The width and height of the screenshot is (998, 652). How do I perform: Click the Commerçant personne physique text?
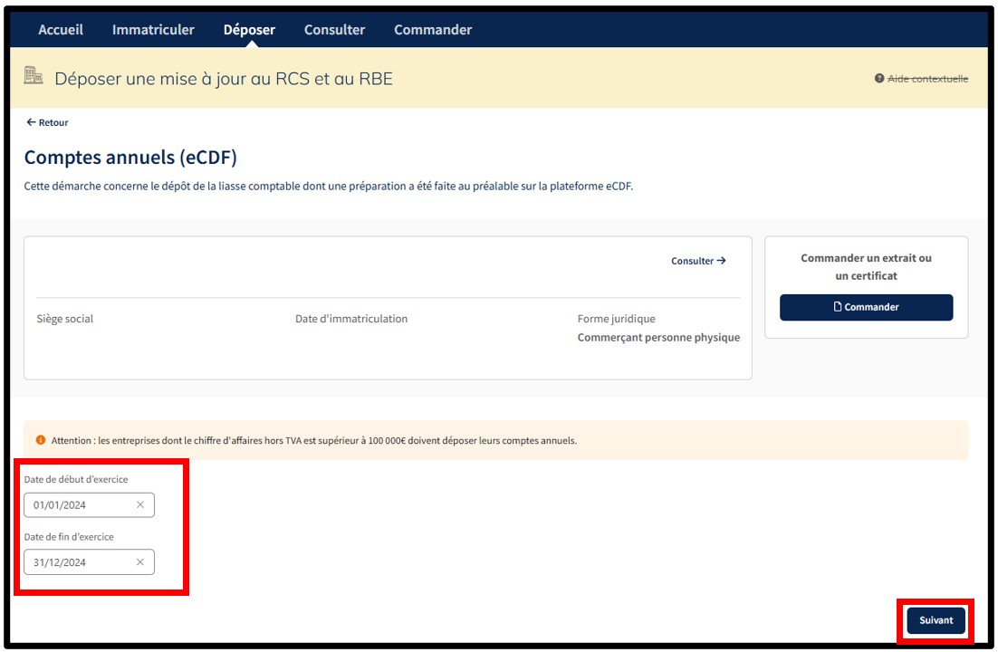[x=658, y=338]
